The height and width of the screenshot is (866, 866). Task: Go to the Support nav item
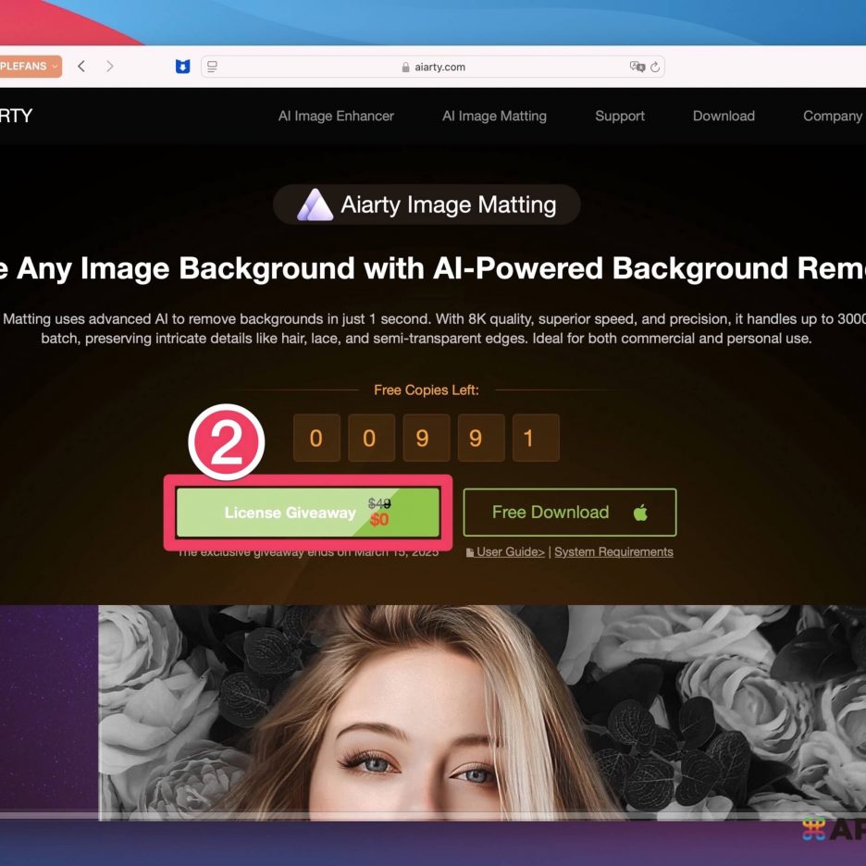(620, 116)
